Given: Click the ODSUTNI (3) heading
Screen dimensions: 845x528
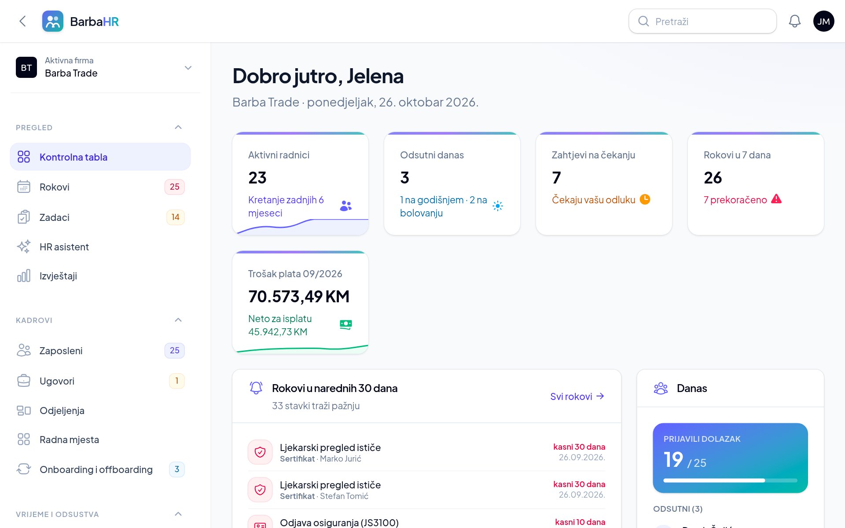Looking at the screenshot, I should click(x=678, y=509).
